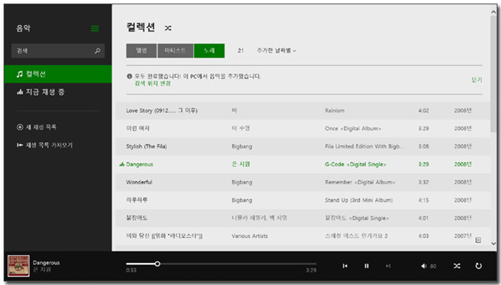Screen dimensions: 501x285
Task: Click the Dangerous album art thumbnail
Action: pos(19,266)
